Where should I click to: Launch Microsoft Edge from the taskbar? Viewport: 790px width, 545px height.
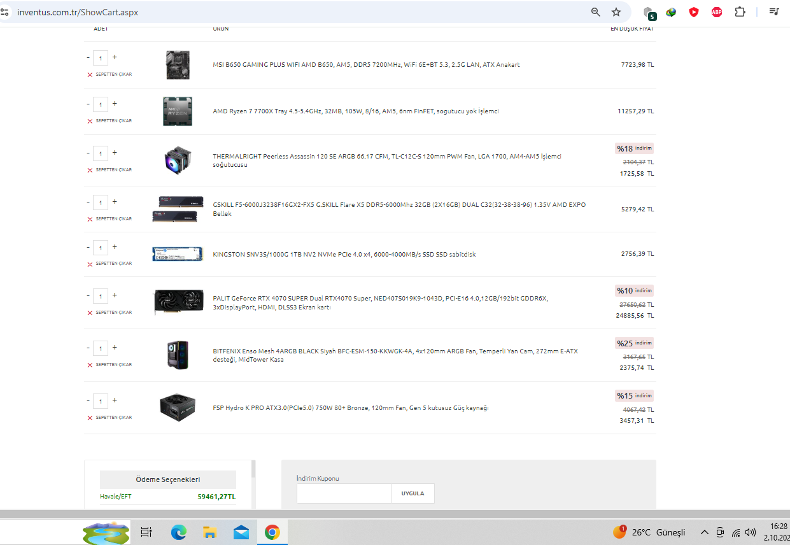(179, 532)
